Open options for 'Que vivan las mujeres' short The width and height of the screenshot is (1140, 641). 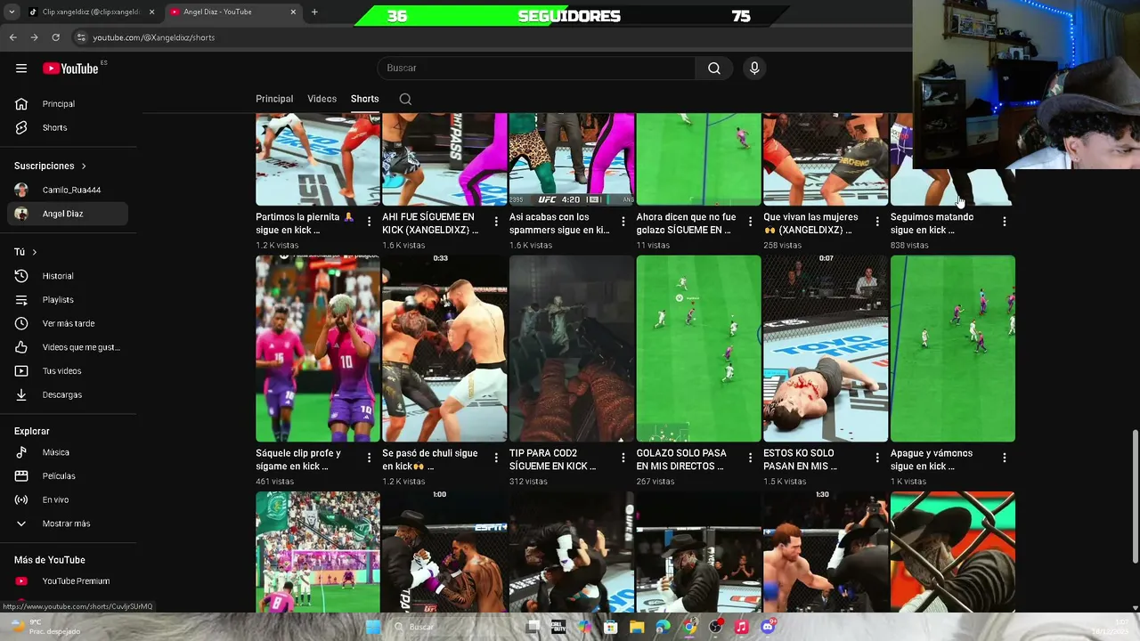[877, 222]
